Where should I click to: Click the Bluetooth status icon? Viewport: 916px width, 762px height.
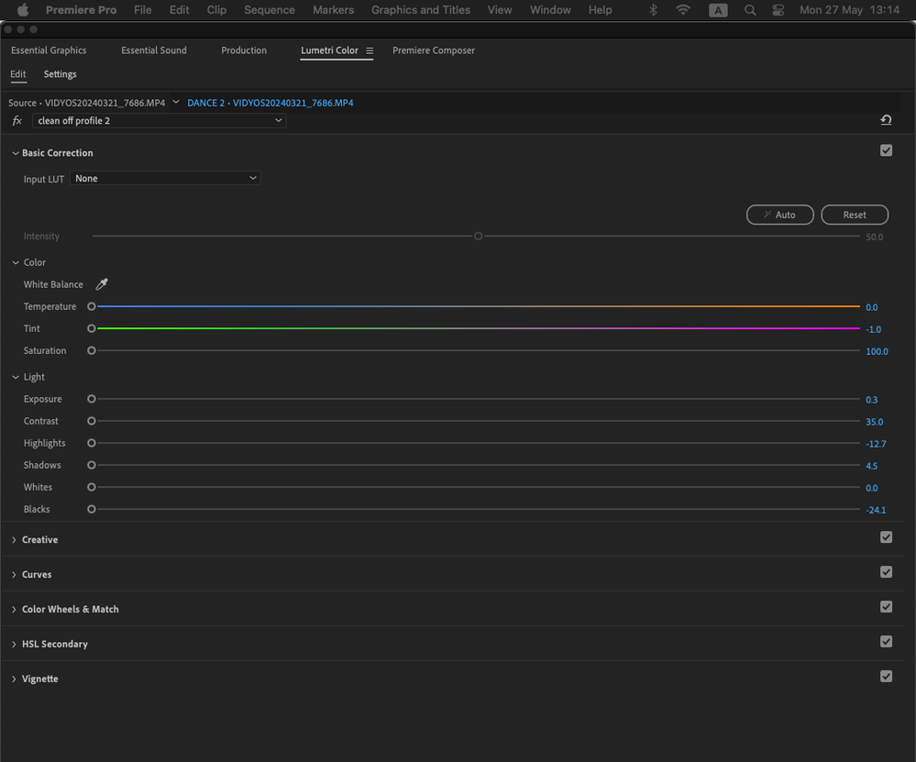click(x=654, y=10)
